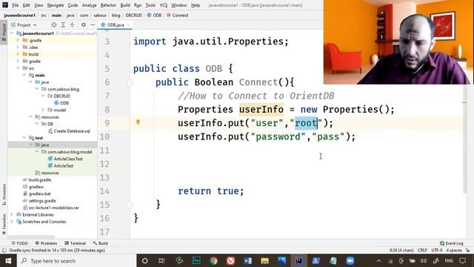Select the ODB class in the project tree
The image size is (474, 267).
pos(61,103)
